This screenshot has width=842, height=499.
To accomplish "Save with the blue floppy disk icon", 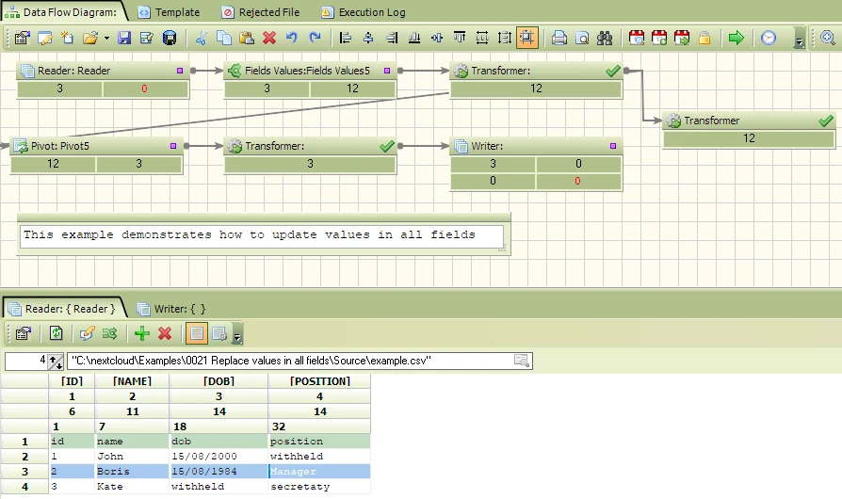I will [x=124, y=38].
